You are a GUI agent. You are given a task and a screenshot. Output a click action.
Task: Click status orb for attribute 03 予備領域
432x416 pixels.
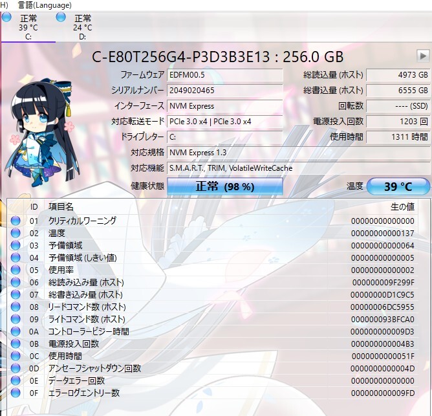(x=16, y=245)
